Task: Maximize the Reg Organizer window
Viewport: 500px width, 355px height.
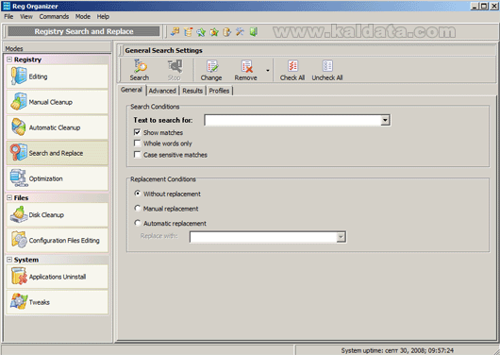Action: coord(484,6)
